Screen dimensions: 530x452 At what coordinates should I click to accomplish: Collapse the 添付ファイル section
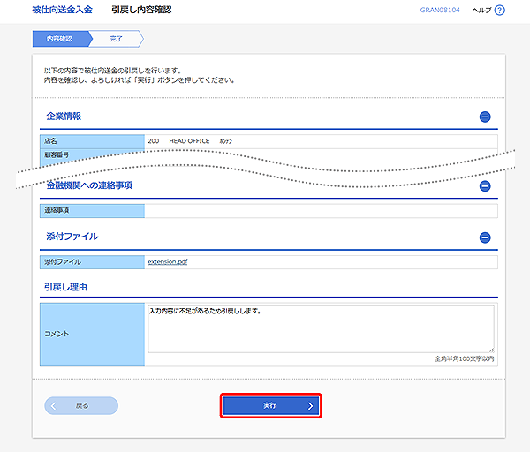(485, 237)
